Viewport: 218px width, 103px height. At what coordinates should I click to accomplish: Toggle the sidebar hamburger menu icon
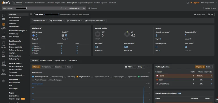[31, 14]
